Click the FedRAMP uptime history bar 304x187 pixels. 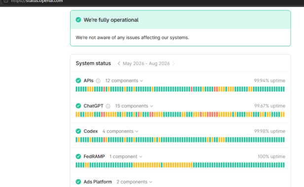180,165
